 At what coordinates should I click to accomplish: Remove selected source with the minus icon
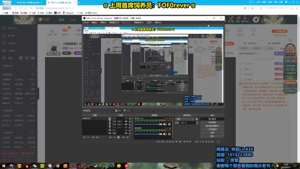coord(114,137)
